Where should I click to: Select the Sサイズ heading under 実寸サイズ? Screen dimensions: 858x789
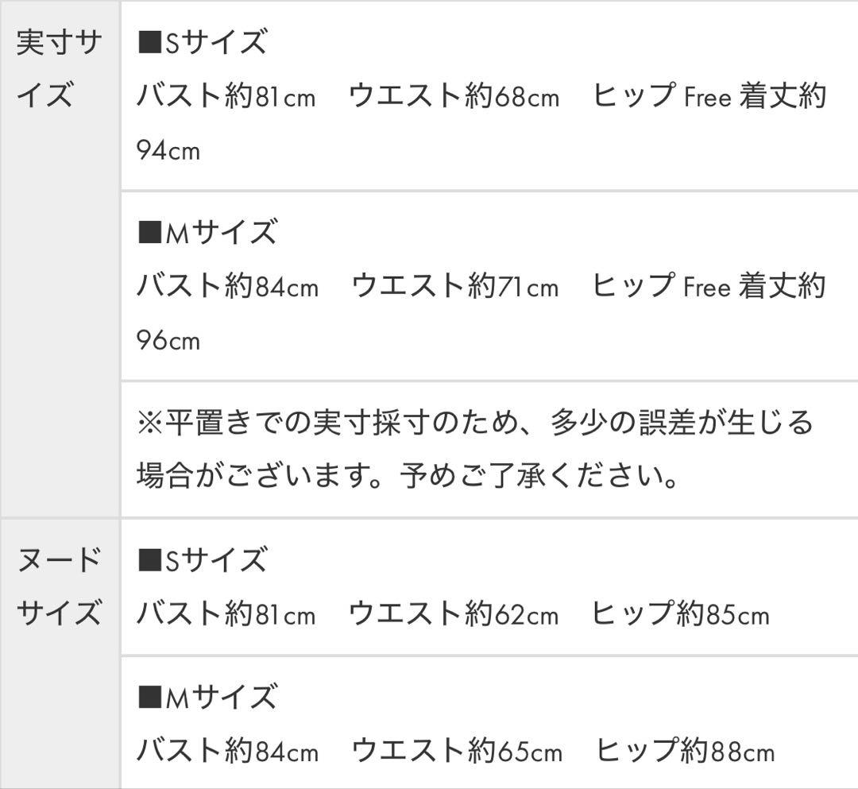[203, 42]
